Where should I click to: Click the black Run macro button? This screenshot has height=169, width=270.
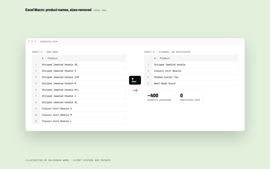pyautogui.click(x=135, y=80)
